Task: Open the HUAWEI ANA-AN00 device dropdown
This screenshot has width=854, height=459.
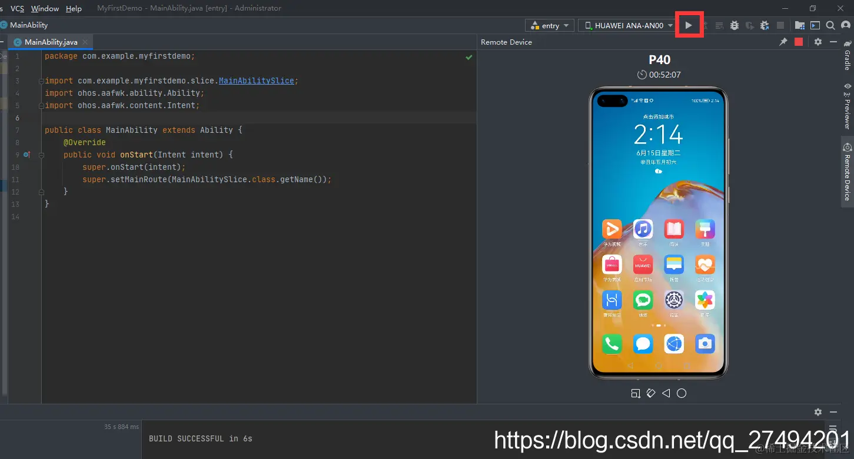Action: point(627,25)
